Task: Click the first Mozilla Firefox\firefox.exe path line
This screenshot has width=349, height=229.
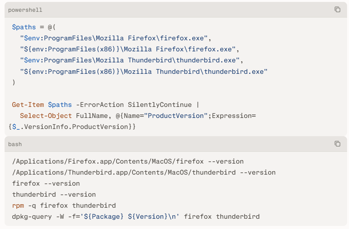Action: 116,38
